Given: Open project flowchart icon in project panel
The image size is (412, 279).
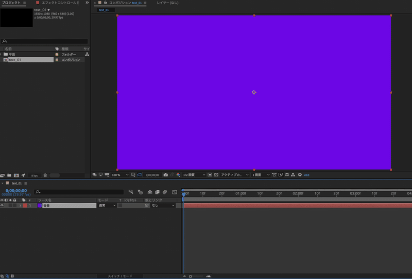Looking at the screenshot, I should click(87, 54).
